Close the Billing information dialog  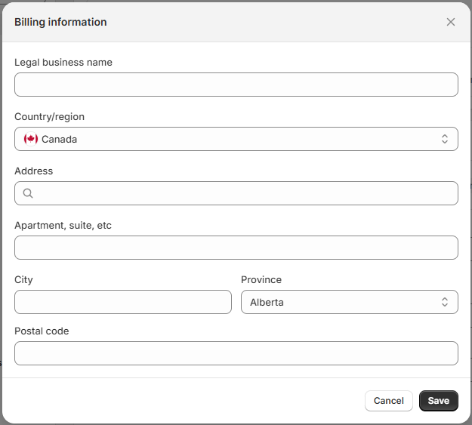[x=451, y=22]
